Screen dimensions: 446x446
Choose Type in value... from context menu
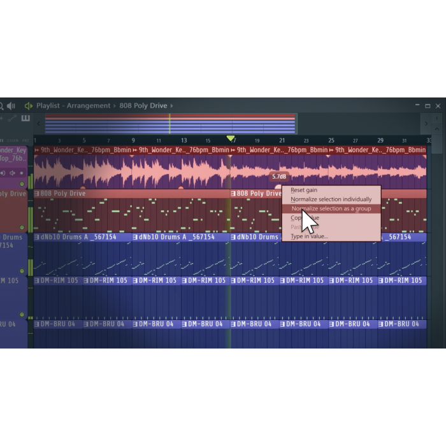pyautogui.click(x=309, y=236)
